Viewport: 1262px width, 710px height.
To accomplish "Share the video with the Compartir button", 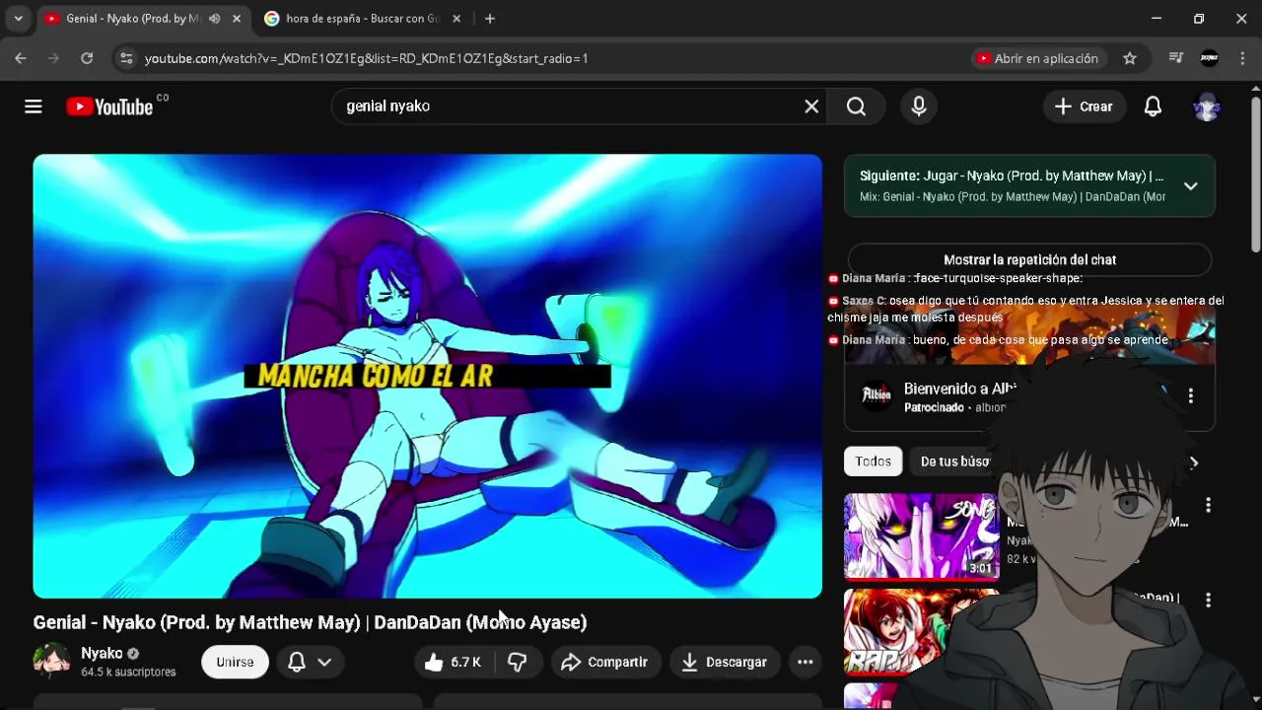I will point(604,662).
